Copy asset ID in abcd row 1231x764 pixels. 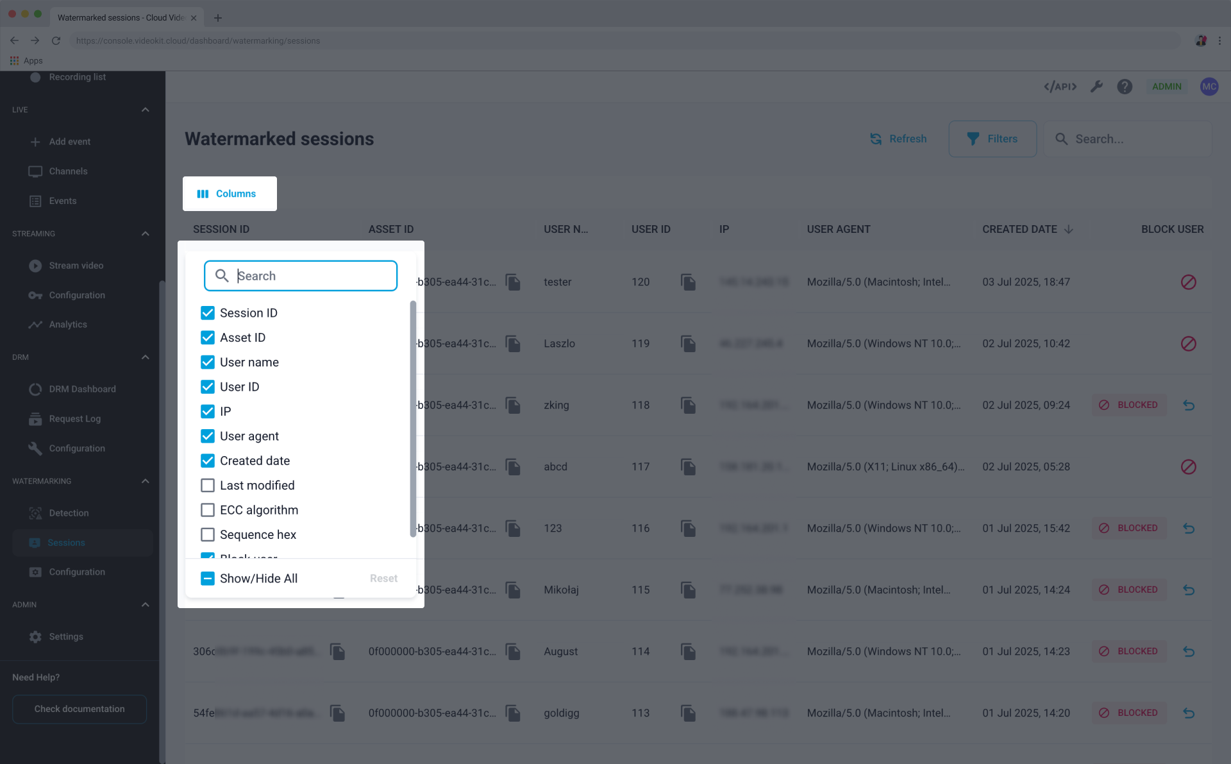(x=513, y=467)
